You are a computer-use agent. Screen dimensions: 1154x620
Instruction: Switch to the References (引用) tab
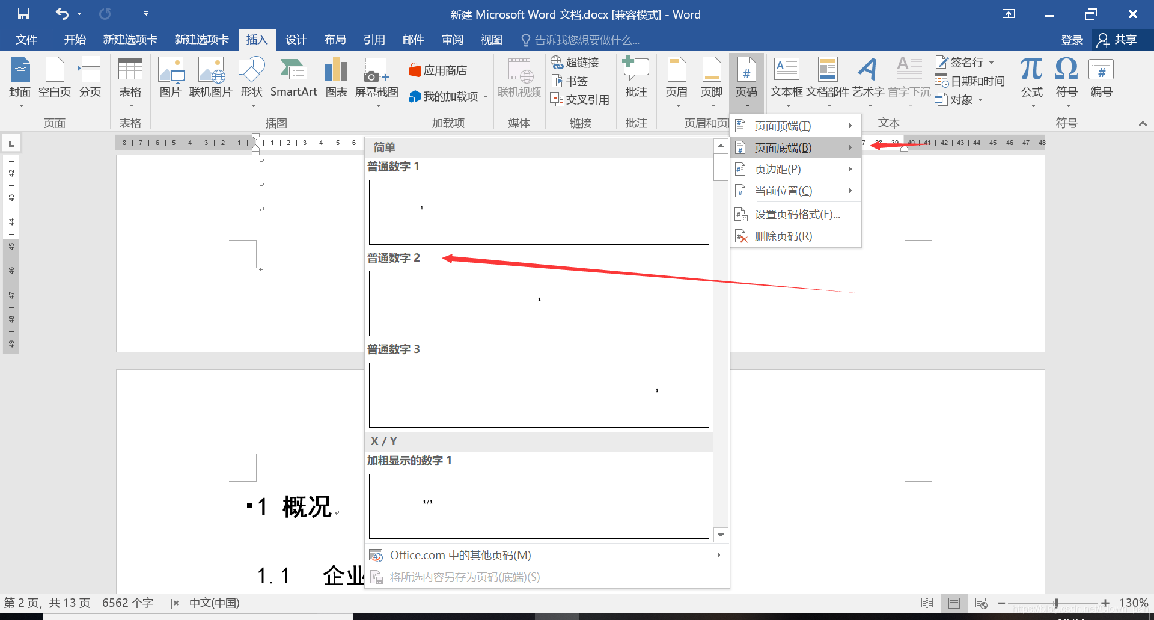[374, 40]
